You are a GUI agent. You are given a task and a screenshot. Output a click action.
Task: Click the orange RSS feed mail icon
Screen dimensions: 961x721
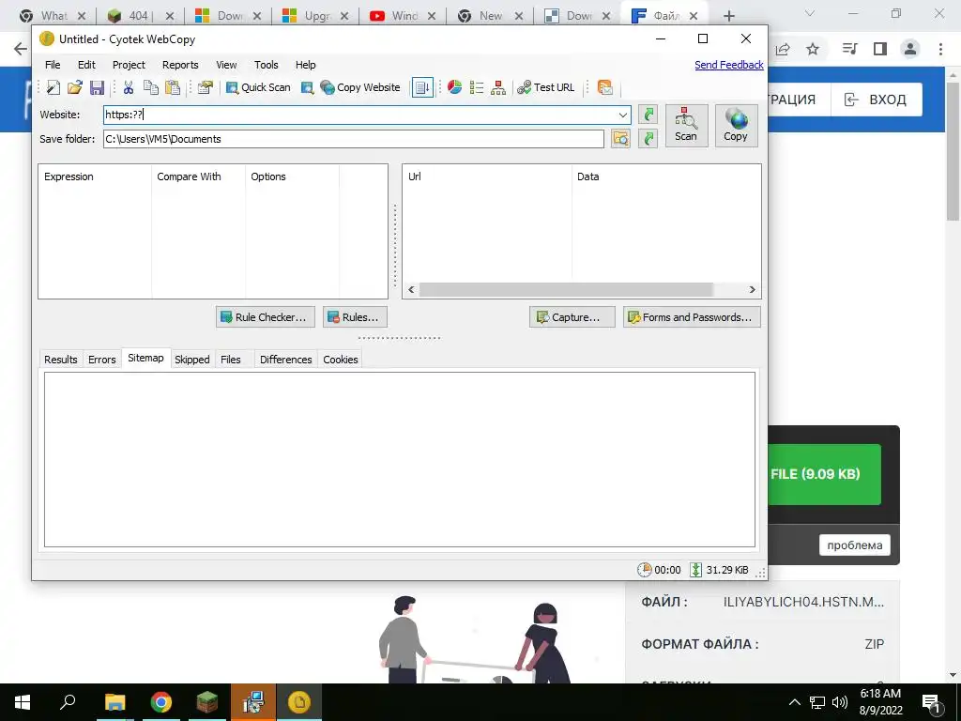coord(605,87)
